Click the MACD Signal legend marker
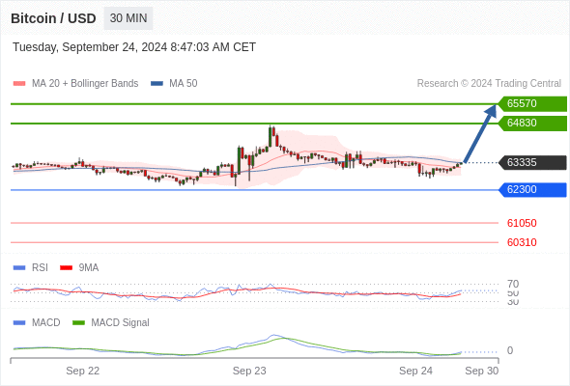 tap(78, 322)
